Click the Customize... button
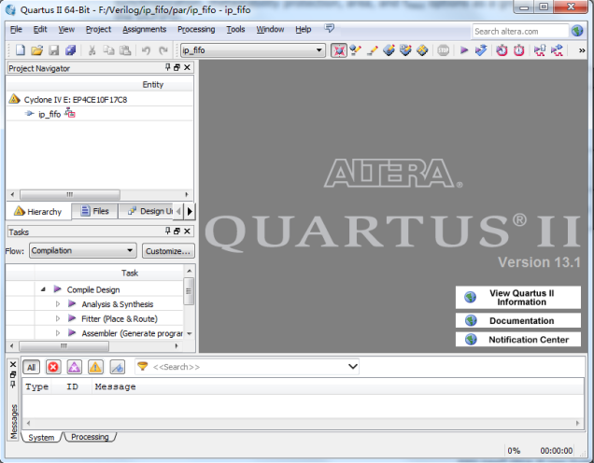The image size is (594, 463). 168,251
